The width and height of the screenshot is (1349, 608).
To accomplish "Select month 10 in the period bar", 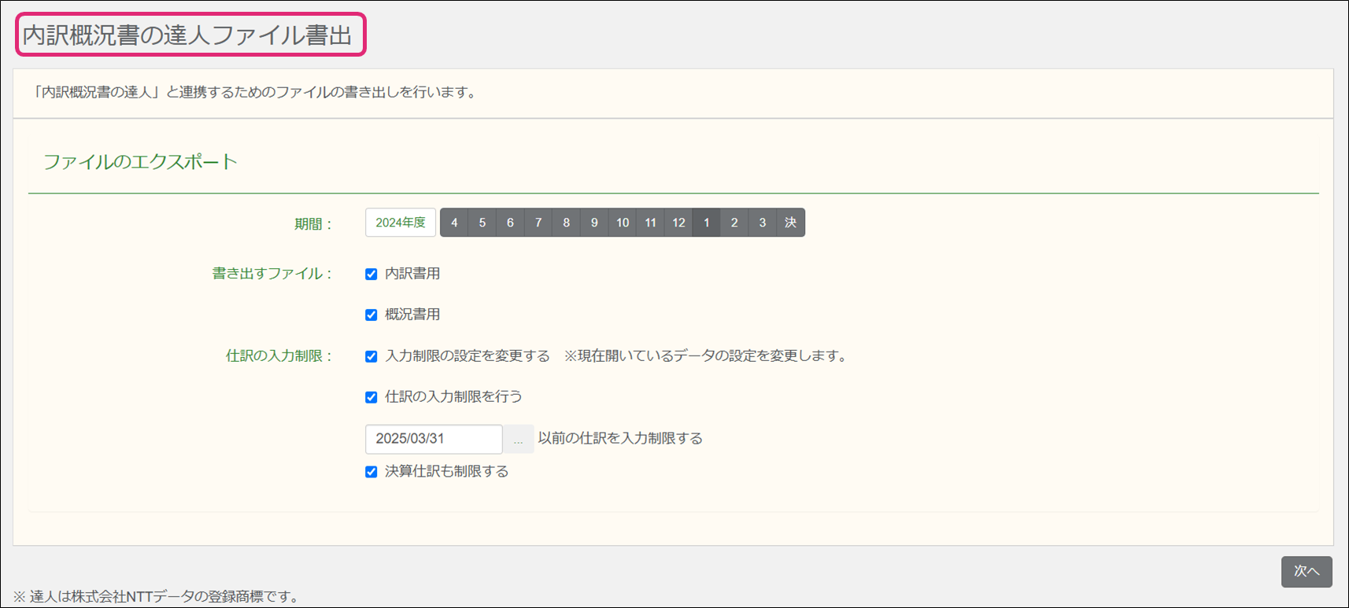I will click(623, 223).
